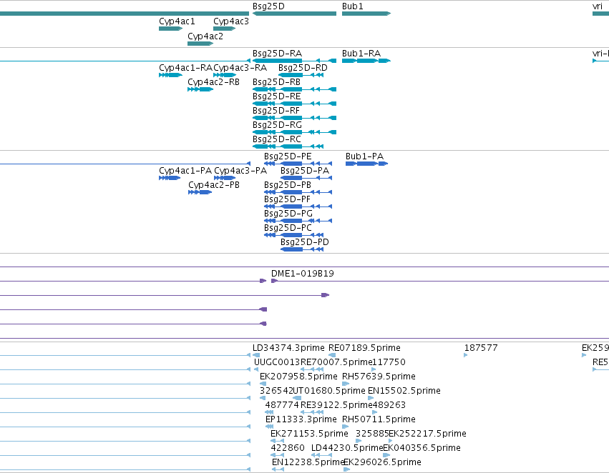
Task: Click EST RE39122.5prime
Action: pyautogui.click(x=337, y=406)
